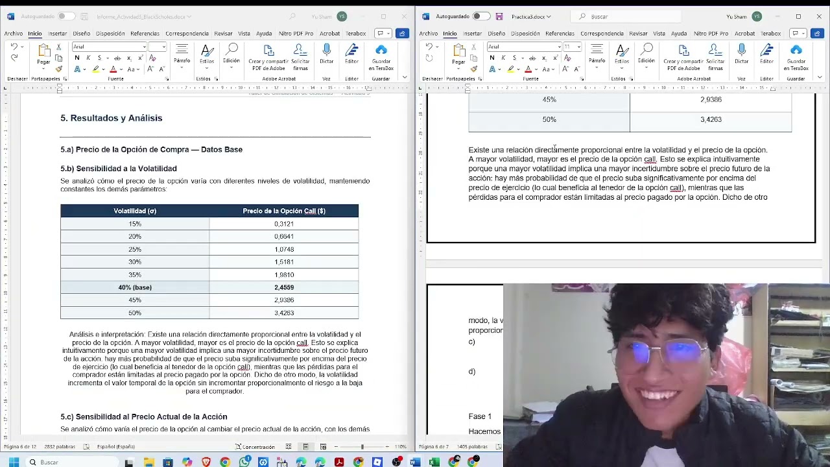Toggle italic in Practica3 window ribbon

503,58
